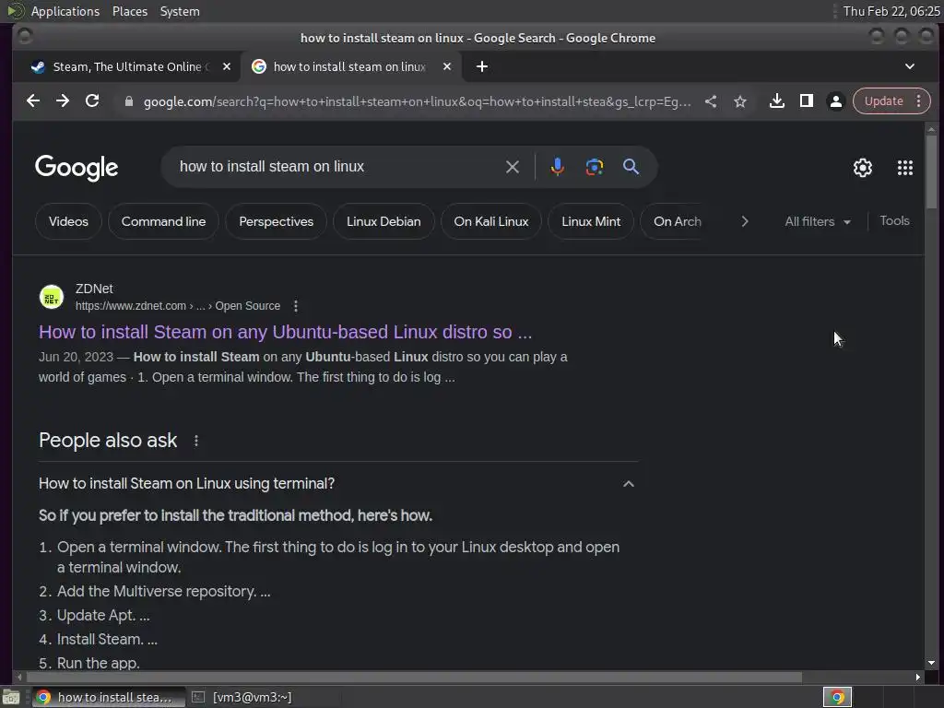The image size is (944, 708).
Task: Start voice search with the microphone
Action: (558, 167)
